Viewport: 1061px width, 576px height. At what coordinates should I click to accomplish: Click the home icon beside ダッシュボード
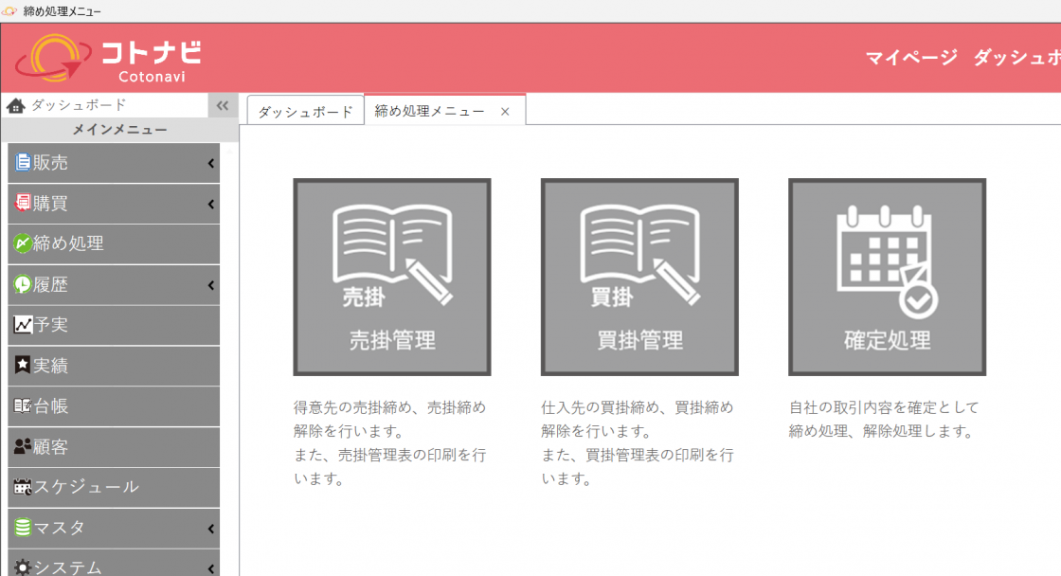pyautogui.click(x=15, y=106)
